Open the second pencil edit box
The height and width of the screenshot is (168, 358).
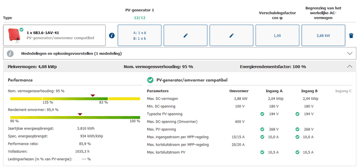[x=231, y=35]
